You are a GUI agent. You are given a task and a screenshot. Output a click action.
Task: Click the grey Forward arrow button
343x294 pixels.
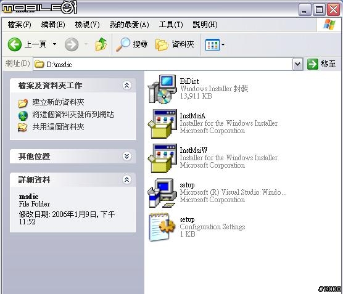(72, 44)
